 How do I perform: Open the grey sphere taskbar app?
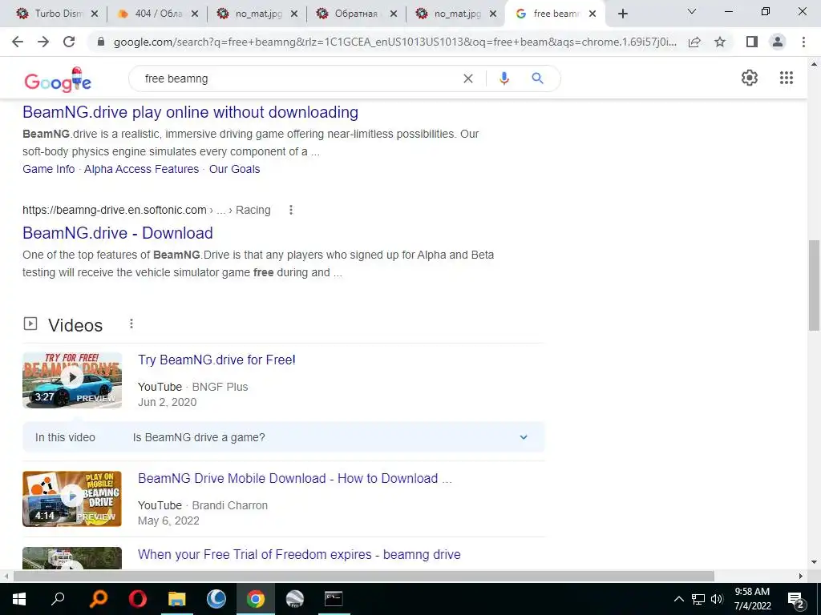[x=295, y=599]
